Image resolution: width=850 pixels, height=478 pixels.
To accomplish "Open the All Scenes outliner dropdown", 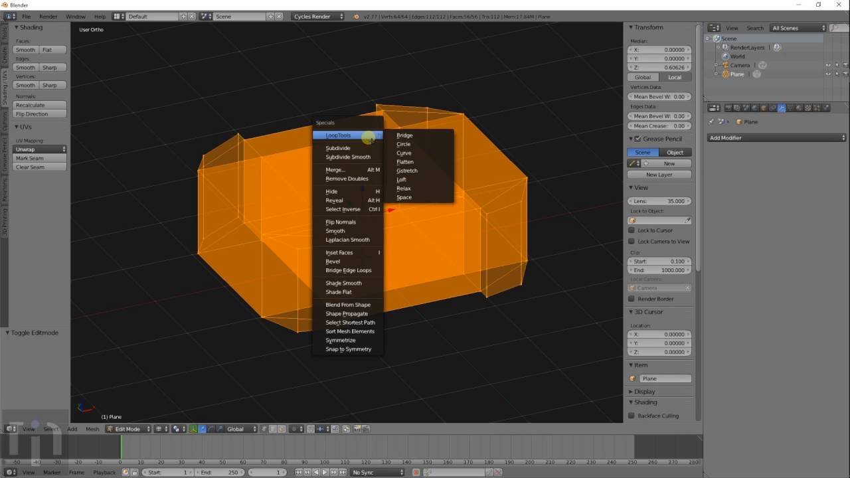I will click(x=798, y=28).
